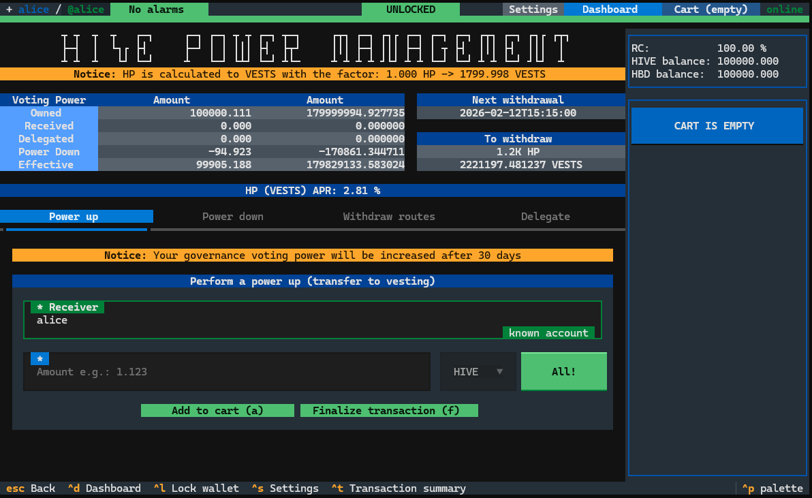Click the No alarms indicator

click(159, 10)
